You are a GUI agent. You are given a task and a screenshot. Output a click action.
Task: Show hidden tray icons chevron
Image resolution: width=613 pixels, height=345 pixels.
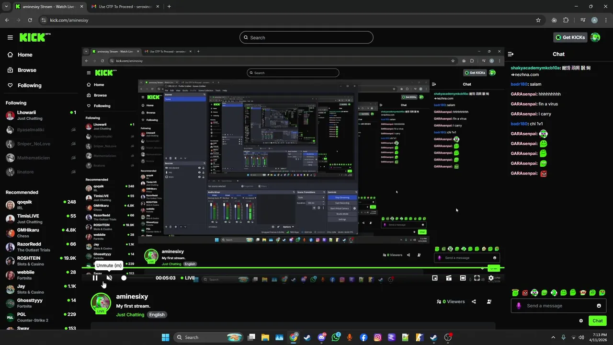(553, 337)
